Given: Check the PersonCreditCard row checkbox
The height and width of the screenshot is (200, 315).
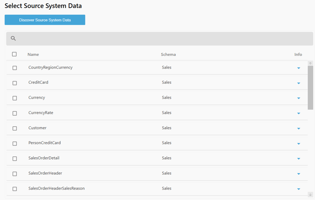Looking at the screenshot, I should point(15,144).
